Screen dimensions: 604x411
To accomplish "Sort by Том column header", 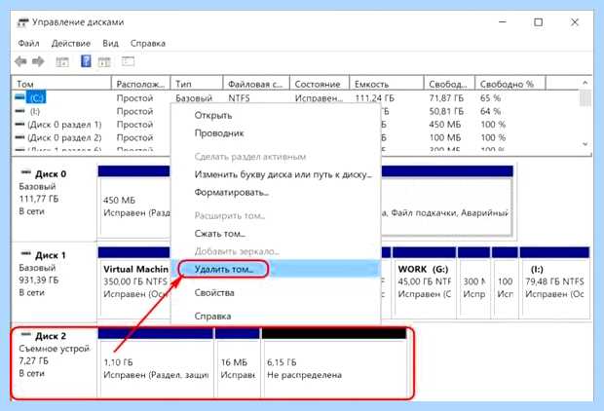I will click(x=61, y=84).
